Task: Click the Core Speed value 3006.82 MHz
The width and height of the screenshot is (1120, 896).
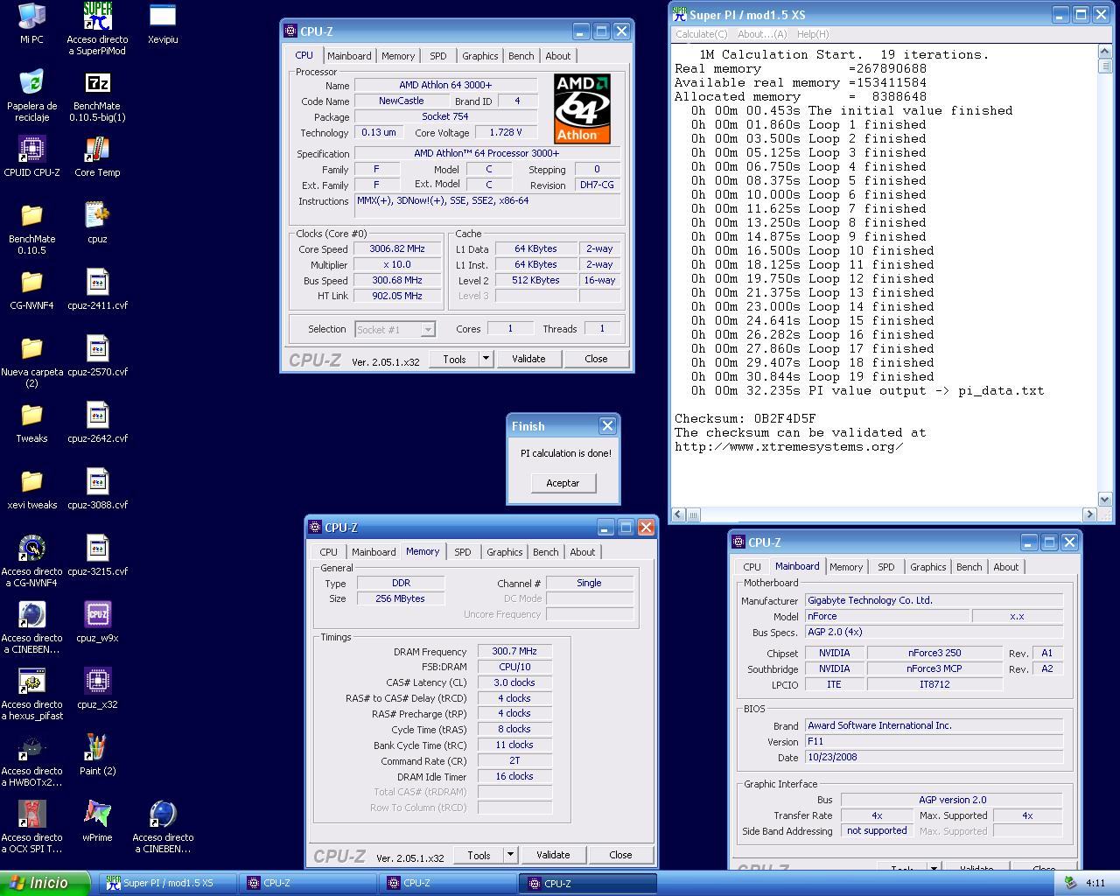Action: [397, 248]
